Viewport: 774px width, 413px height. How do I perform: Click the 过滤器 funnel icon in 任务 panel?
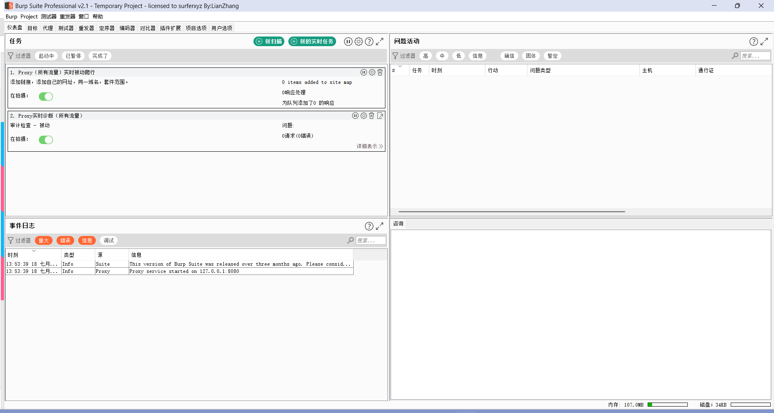pos(11,56)
